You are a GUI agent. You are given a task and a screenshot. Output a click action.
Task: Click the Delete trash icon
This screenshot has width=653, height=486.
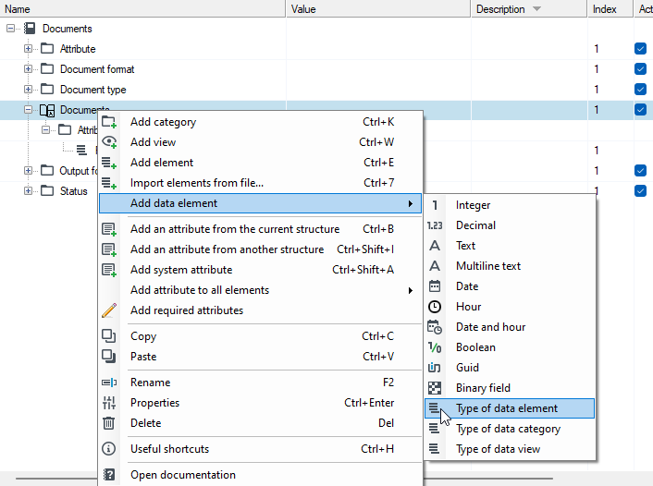click(109, 423)
